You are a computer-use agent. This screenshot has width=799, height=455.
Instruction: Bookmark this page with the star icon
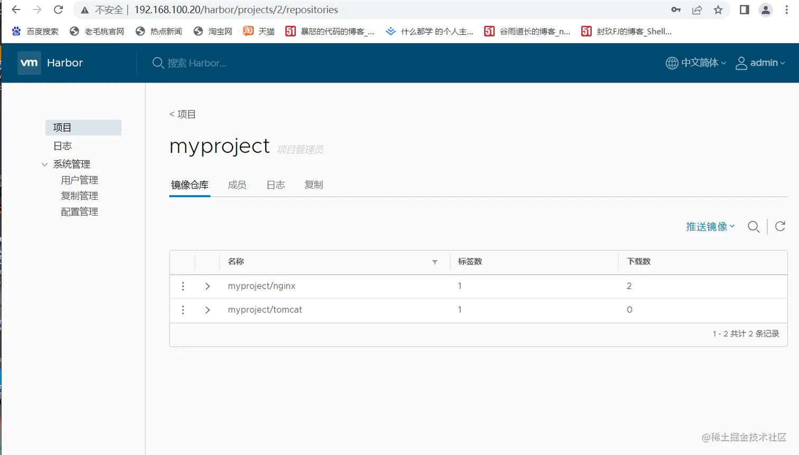click(718, 10)
